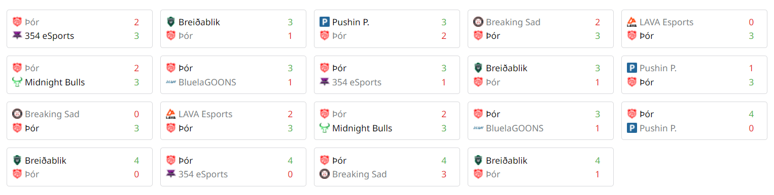The image size is (774, 195).
Task: Click 354 eSports logo in the 4-0 loss
Action: click(171, 174)
